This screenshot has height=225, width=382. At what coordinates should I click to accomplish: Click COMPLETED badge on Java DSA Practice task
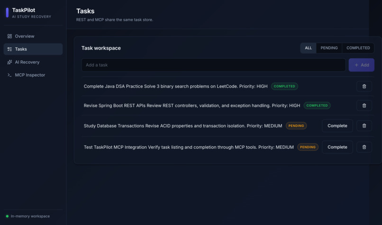click(284, 86)
